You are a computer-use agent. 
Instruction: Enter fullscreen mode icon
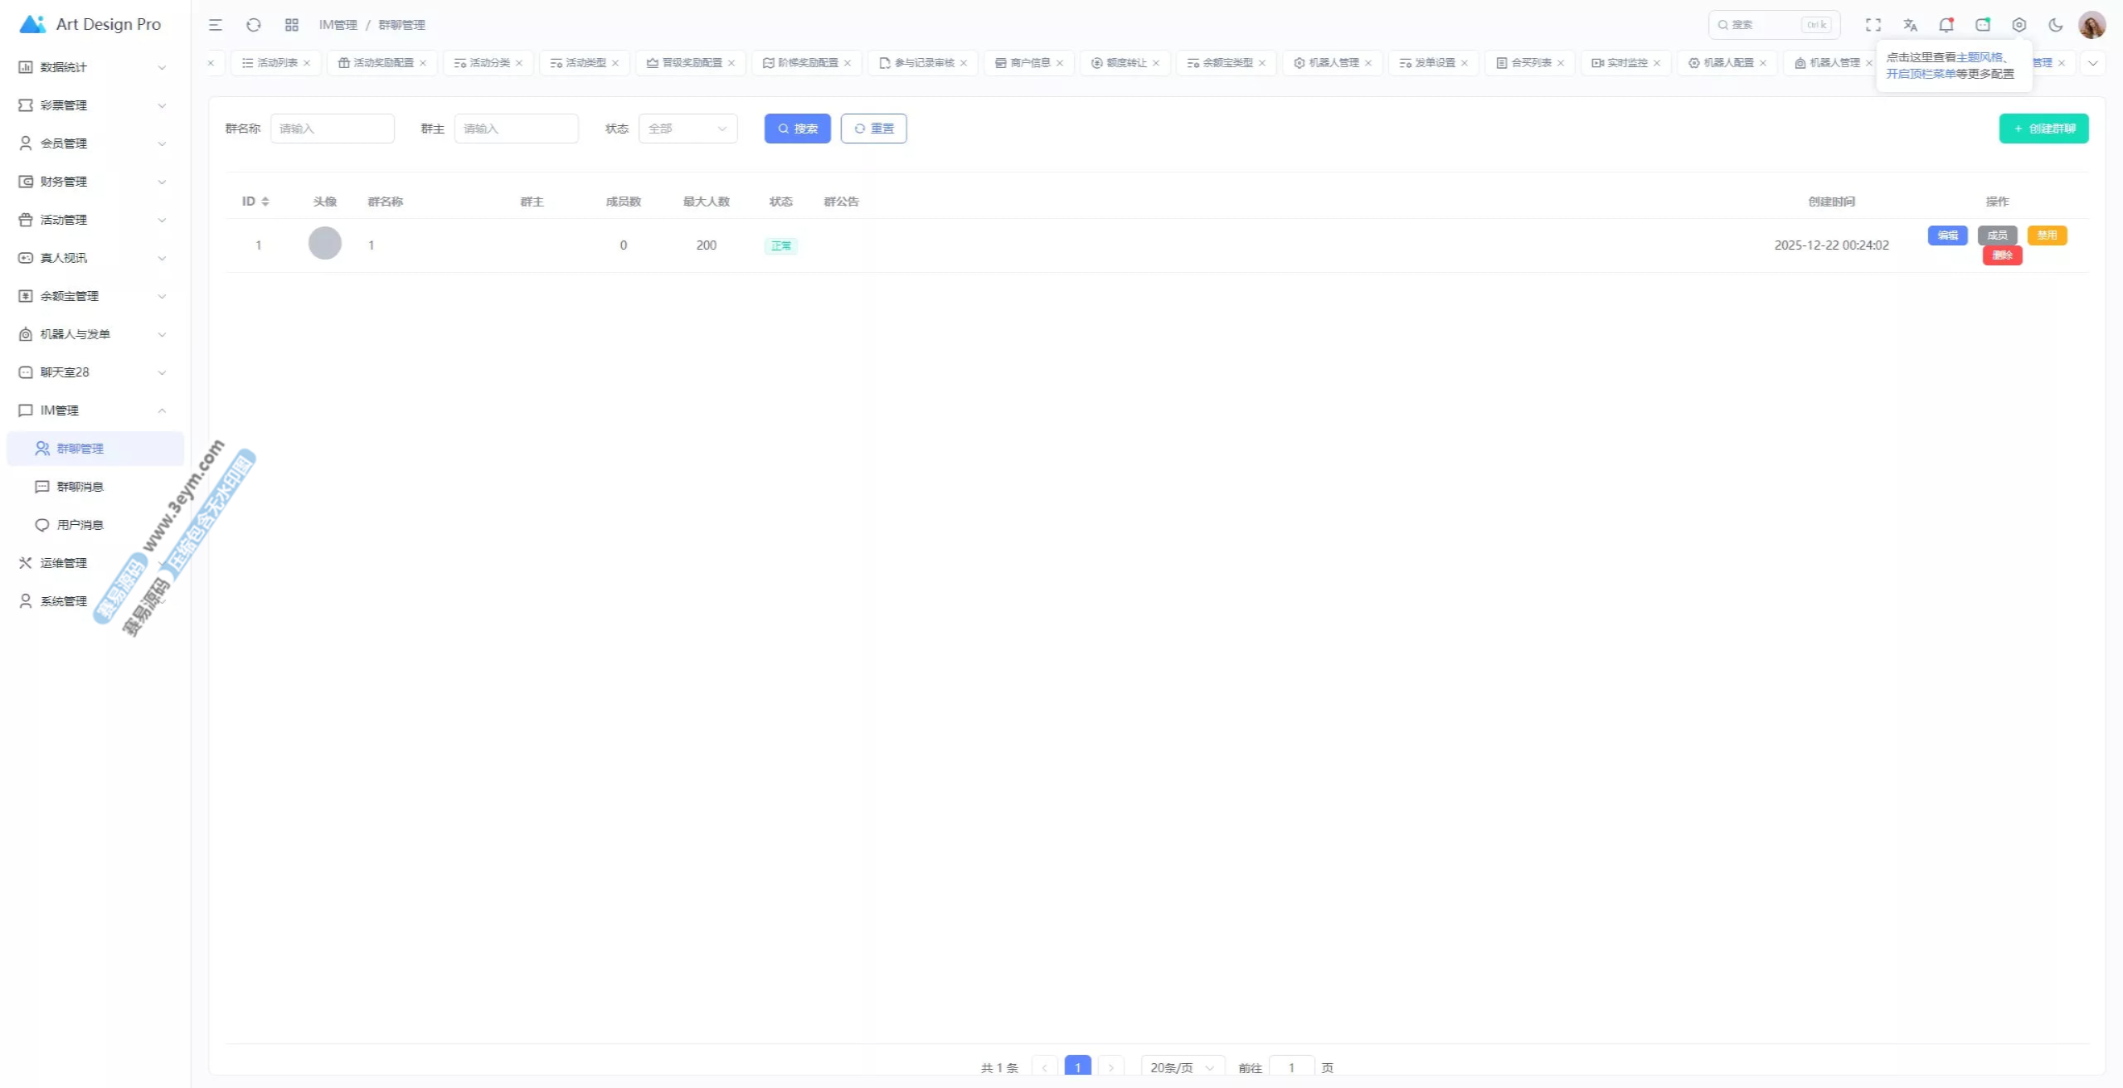(1873, 25)
